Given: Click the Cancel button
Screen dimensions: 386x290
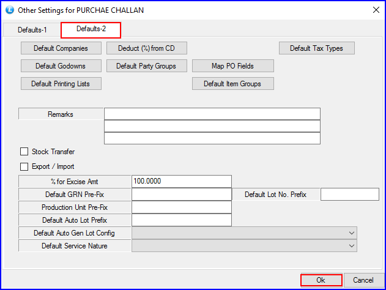Looking at the screenshot, I should pyautogui.click(x=363, y=280).
